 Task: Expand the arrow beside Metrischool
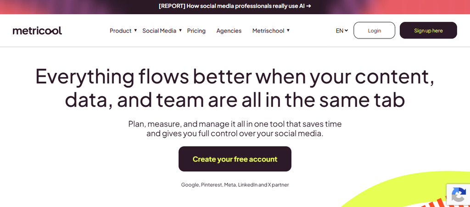tap(288, 30)
